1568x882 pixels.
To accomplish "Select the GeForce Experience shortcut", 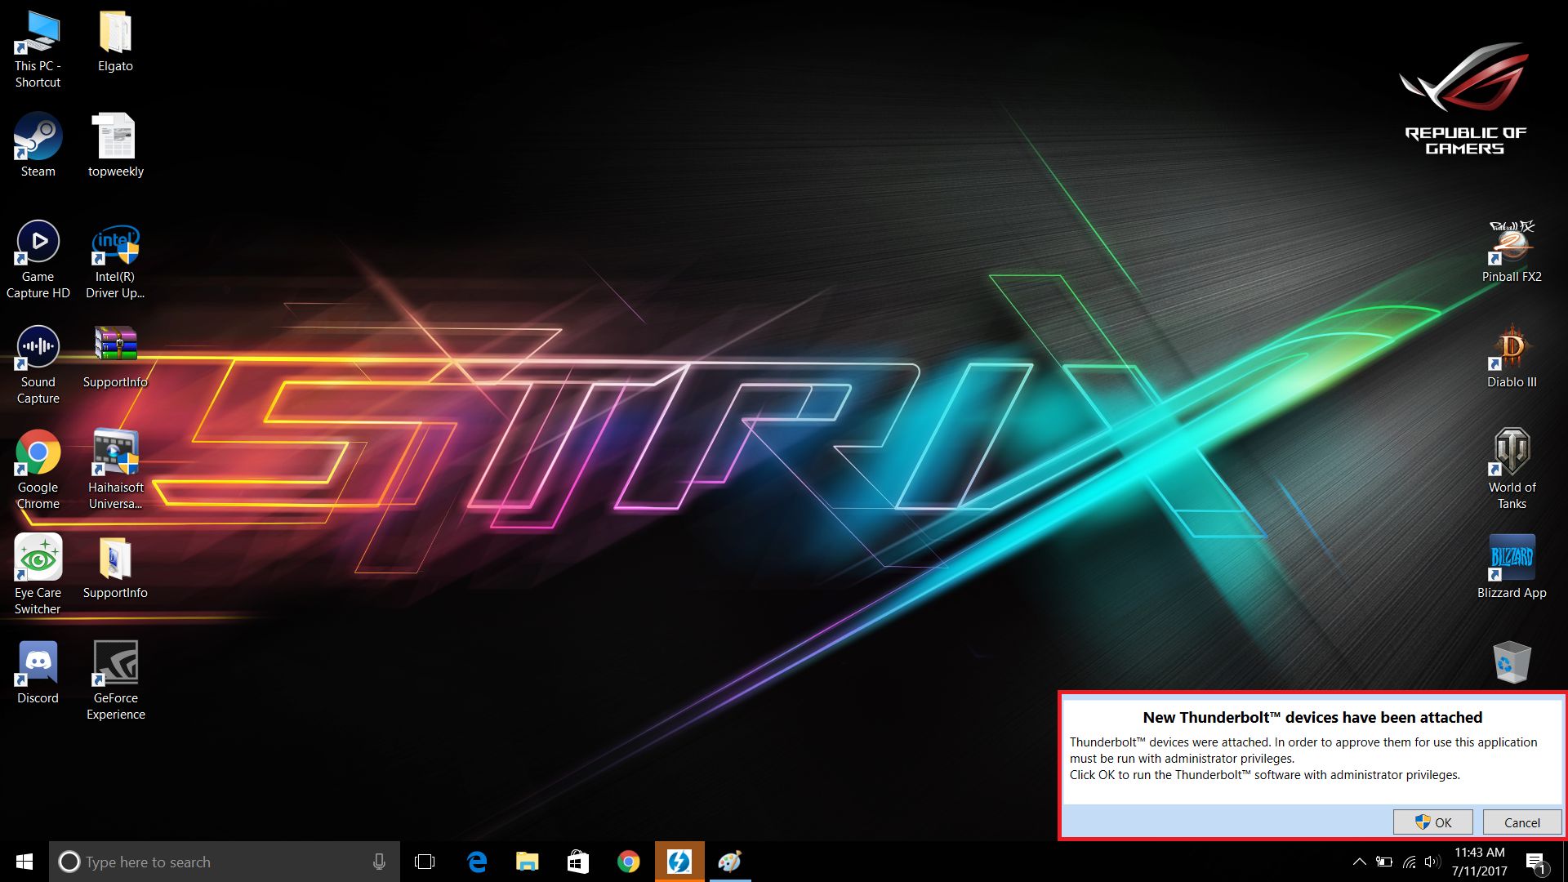I will [x=115, y=662].
